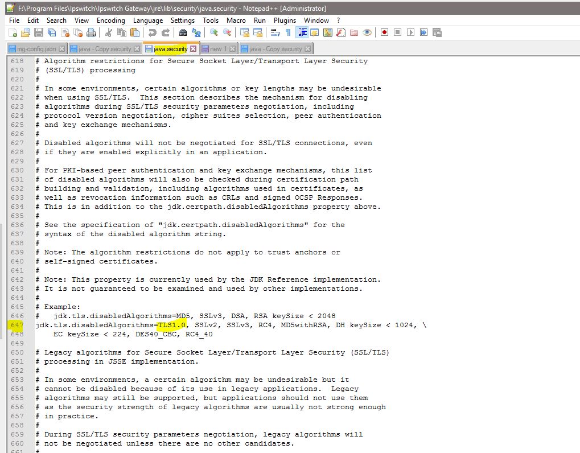Create a new document with the New icon
This screenshot has height=453, width=580.
click(x=13, y=32)
